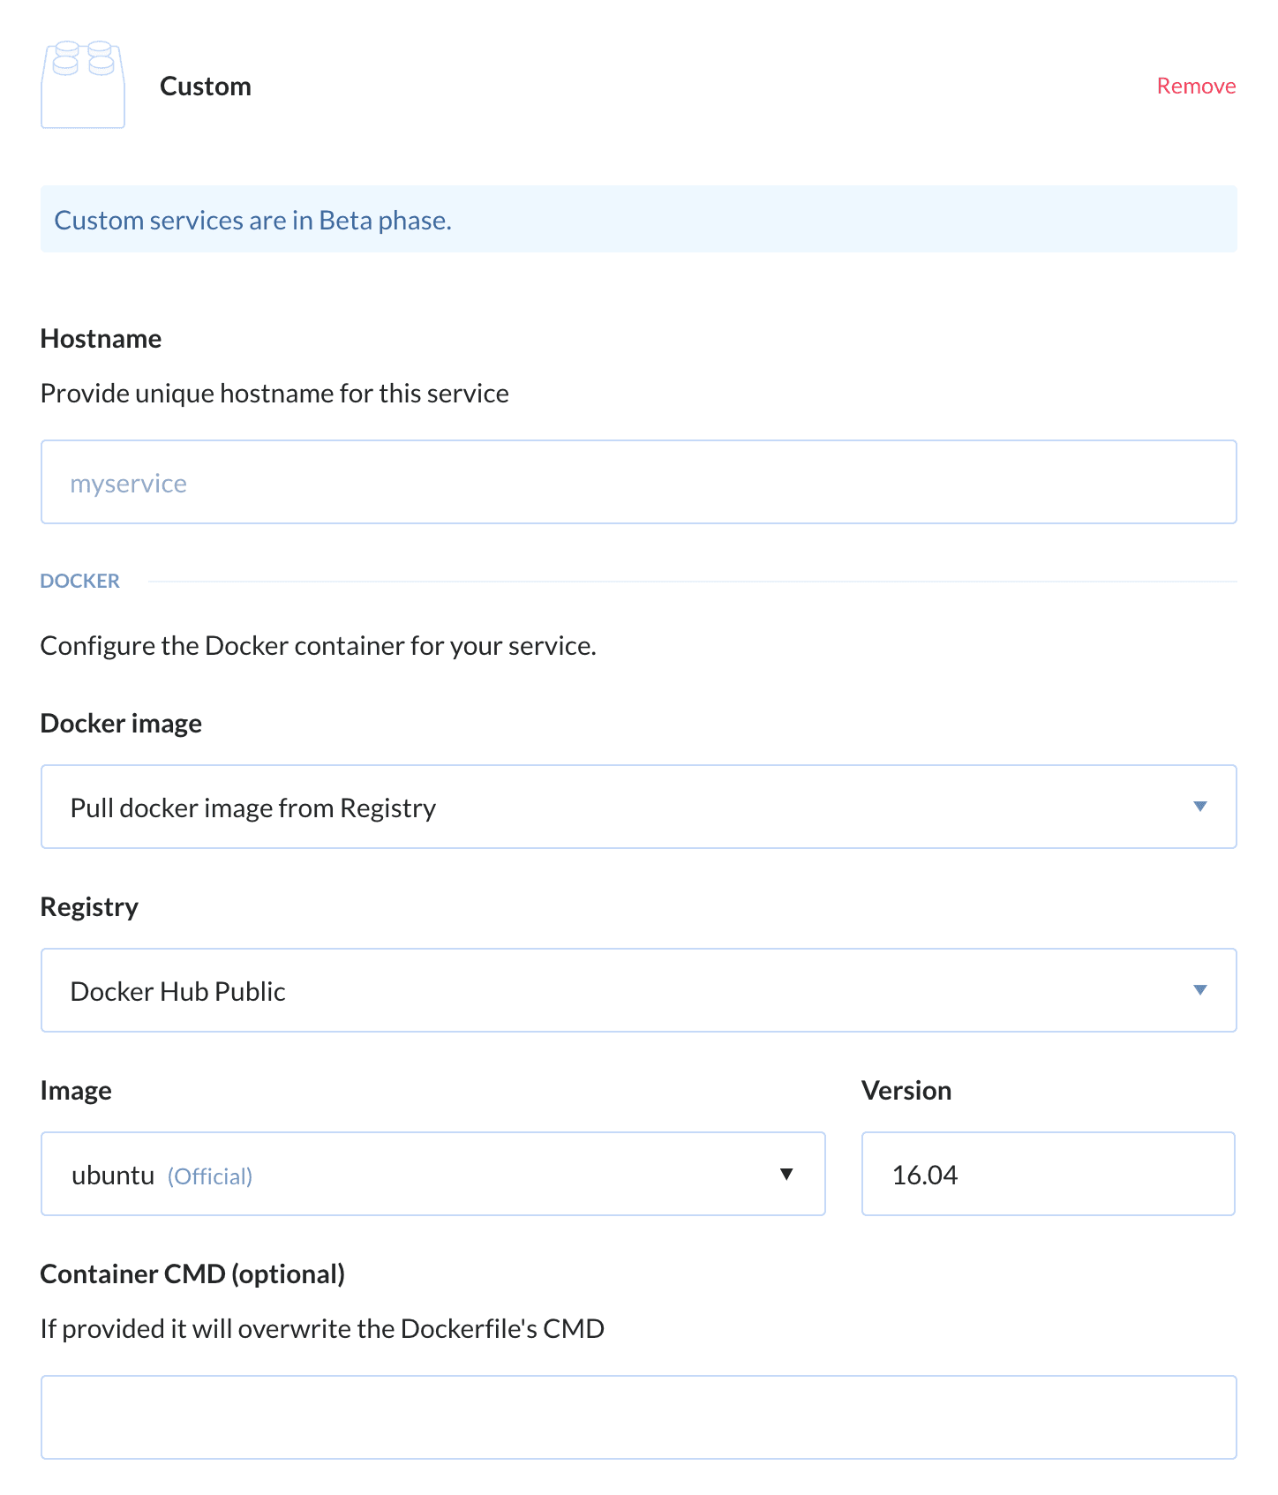
Task: Click the black arrow on the Image selector
Action: [x=786, y=1174]
